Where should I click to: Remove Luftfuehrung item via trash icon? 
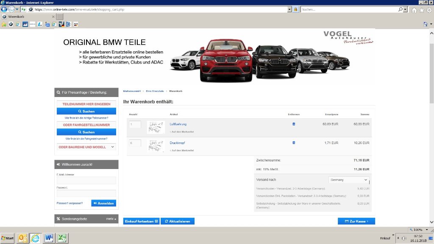294,124
